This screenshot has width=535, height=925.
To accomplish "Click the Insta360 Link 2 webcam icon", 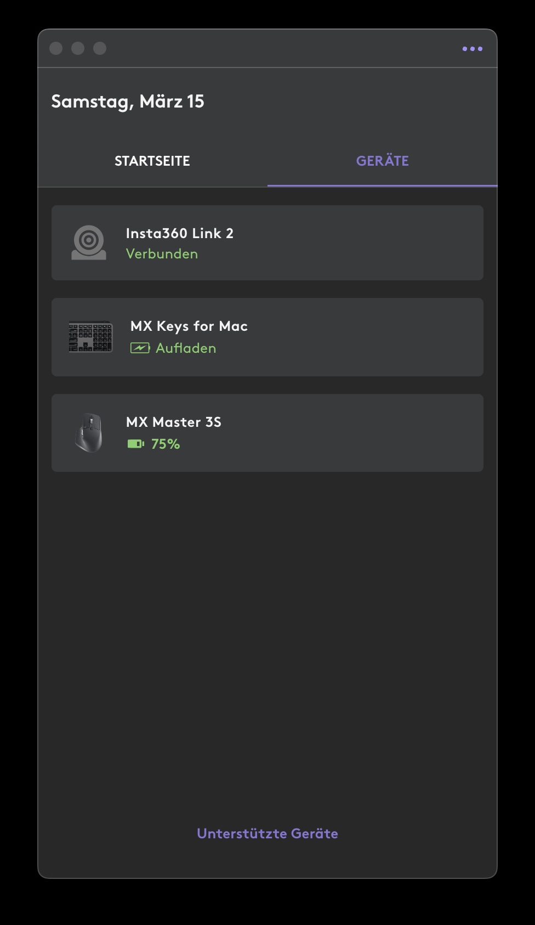I will coord(89,242).
